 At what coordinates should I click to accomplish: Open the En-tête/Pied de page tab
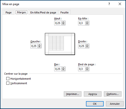tap(43, 13)
